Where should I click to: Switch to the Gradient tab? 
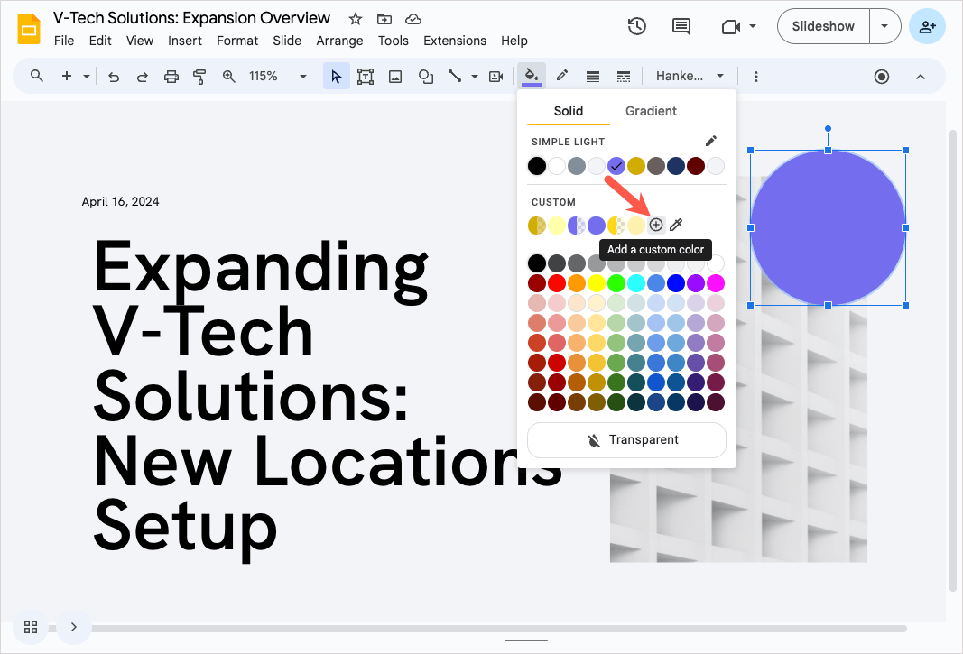(x=651, y=111)
